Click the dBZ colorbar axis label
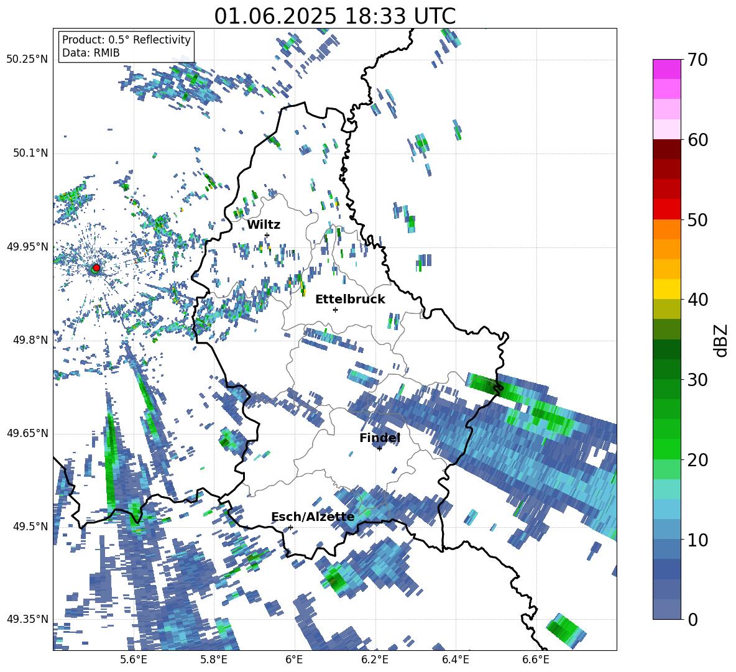 722,341
